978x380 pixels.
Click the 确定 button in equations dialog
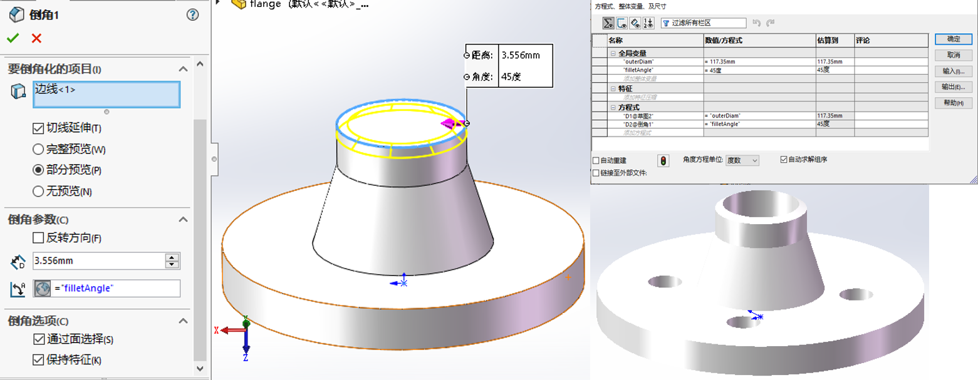pyautogui.click(x=953, y=39)
